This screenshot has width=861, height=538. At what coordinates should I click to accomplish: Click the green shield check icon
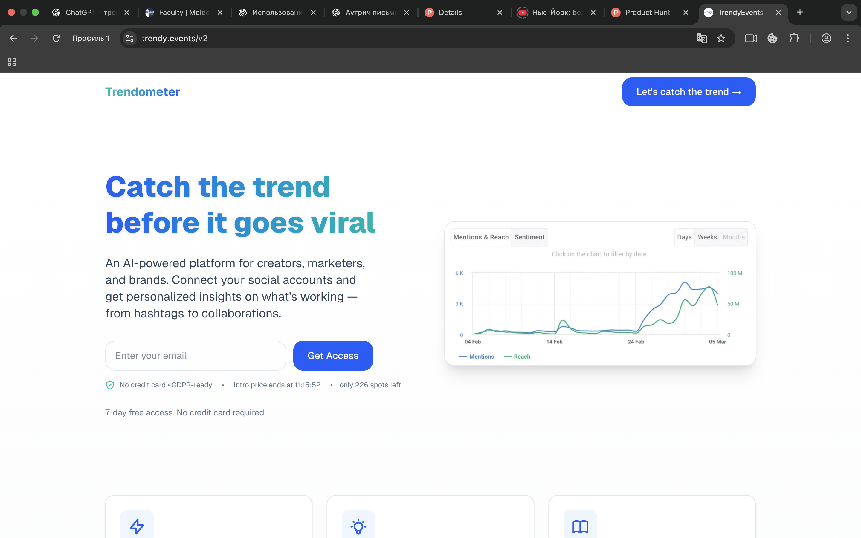coord(110,385)
